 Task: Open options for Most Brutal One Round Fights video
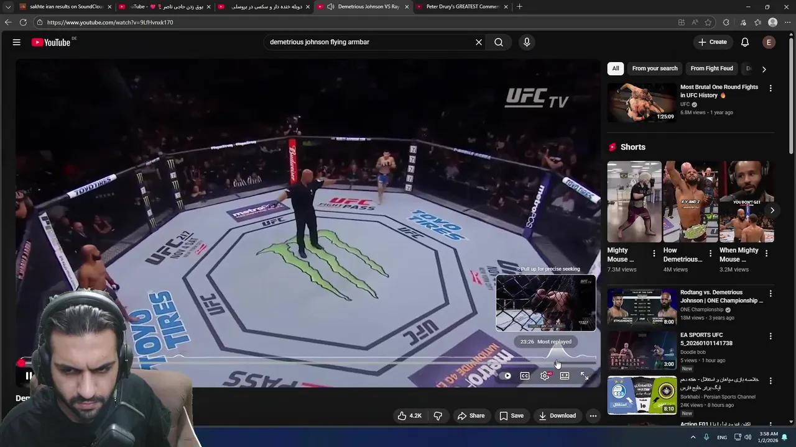click(771, 88)
